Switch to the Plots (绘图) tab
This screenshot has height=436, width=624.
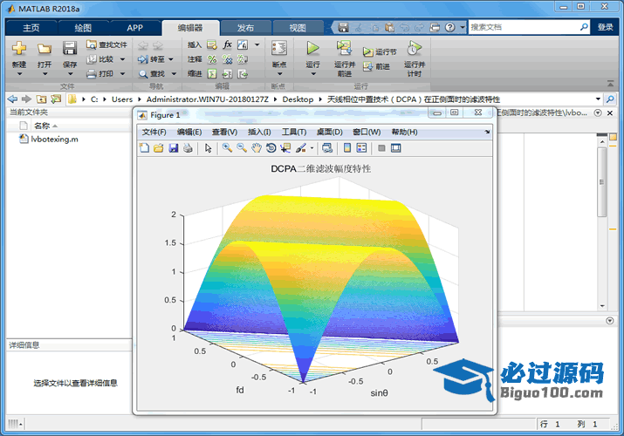[83, 28]
